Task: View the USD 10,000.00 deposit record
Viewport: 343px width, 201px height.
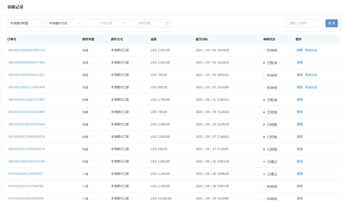Action: pyautogui.click(x=299, y=198)
